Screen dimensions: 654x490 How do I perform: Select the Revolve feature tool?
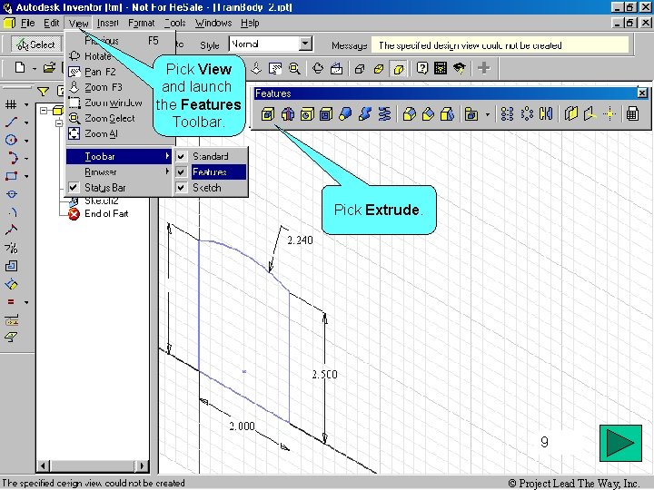[287, 113]
